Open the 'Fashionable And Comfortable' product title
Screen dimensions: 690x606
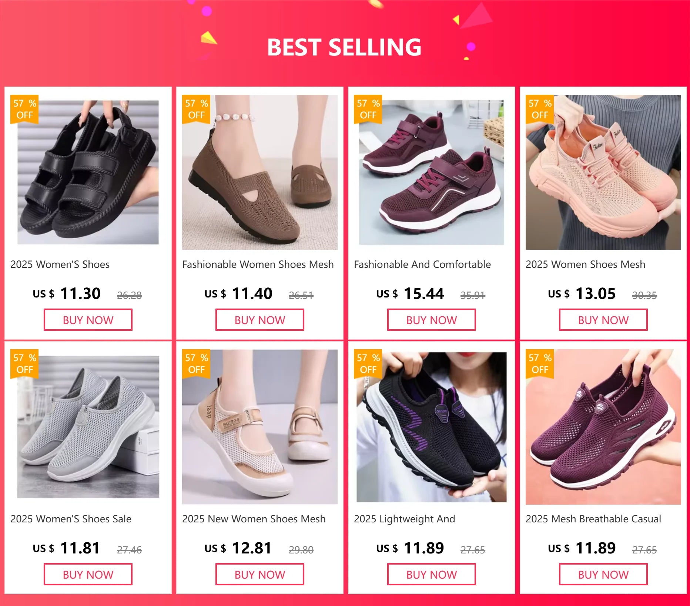[x=422, y=264]
